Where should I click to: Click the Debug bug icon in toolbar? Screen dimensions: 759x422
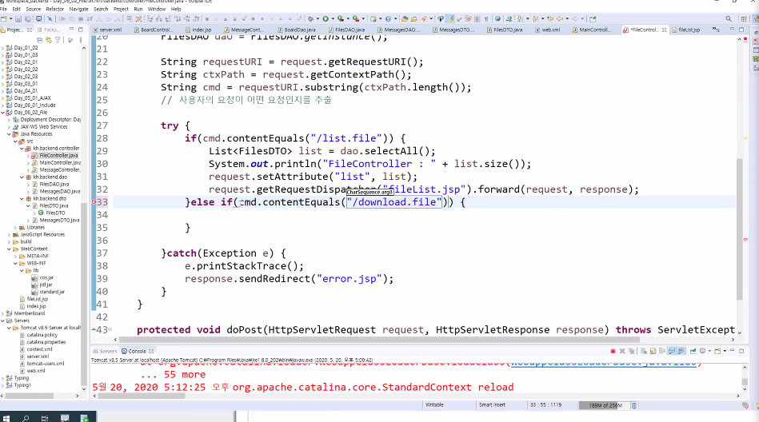[x=310, y=19]
